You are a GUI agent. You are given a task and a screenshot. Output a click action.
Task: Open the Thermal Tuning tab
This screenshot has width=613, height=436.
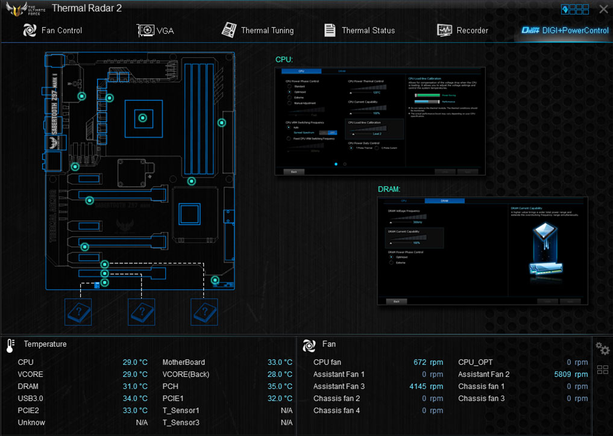[x=257, y=30]
